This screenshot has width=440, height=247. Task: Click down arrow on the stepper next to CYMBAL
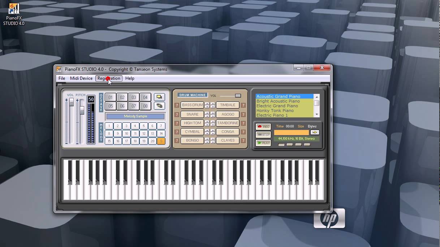click(x=207, y=134)
